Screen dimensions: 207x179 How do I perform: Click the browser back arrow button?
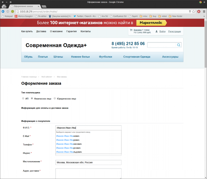click(3, 11)
